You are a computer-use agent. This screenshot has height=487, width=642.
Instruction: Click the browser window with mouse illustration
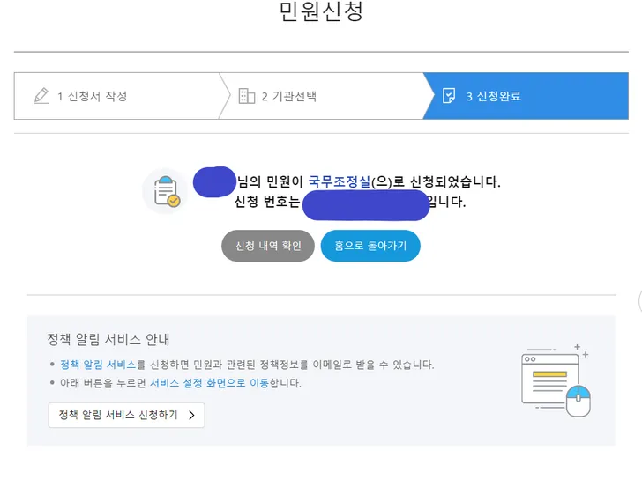(x=556, y=380)
